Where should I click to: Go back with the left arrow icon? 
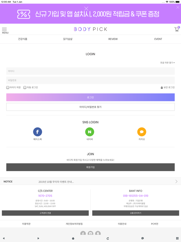point(4,238)
